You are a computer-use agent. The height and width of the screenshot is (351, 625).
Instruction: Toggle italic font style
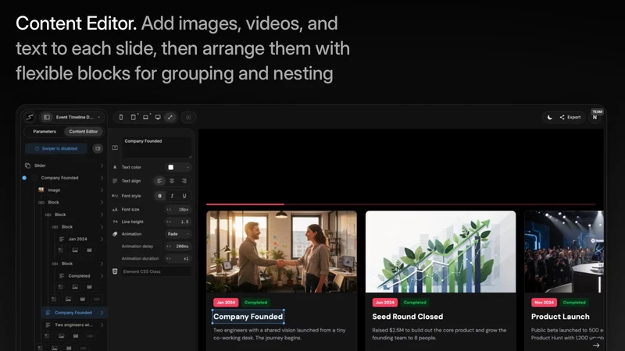point(172,196)
